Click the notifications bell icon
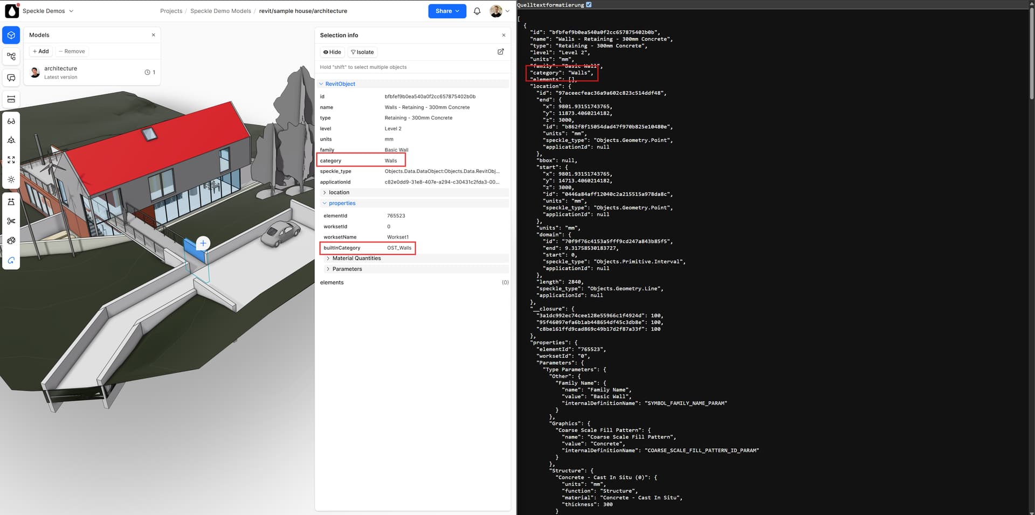This screenshot has width=1035, height=515. pos(477,11)
